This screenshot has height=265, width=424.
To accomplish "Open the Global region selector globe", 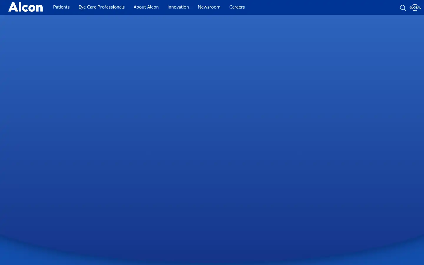I will pos(415,7).
